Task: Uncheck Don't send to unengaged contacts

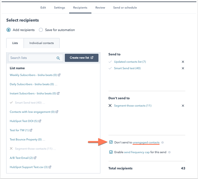Action: [111, 142]
